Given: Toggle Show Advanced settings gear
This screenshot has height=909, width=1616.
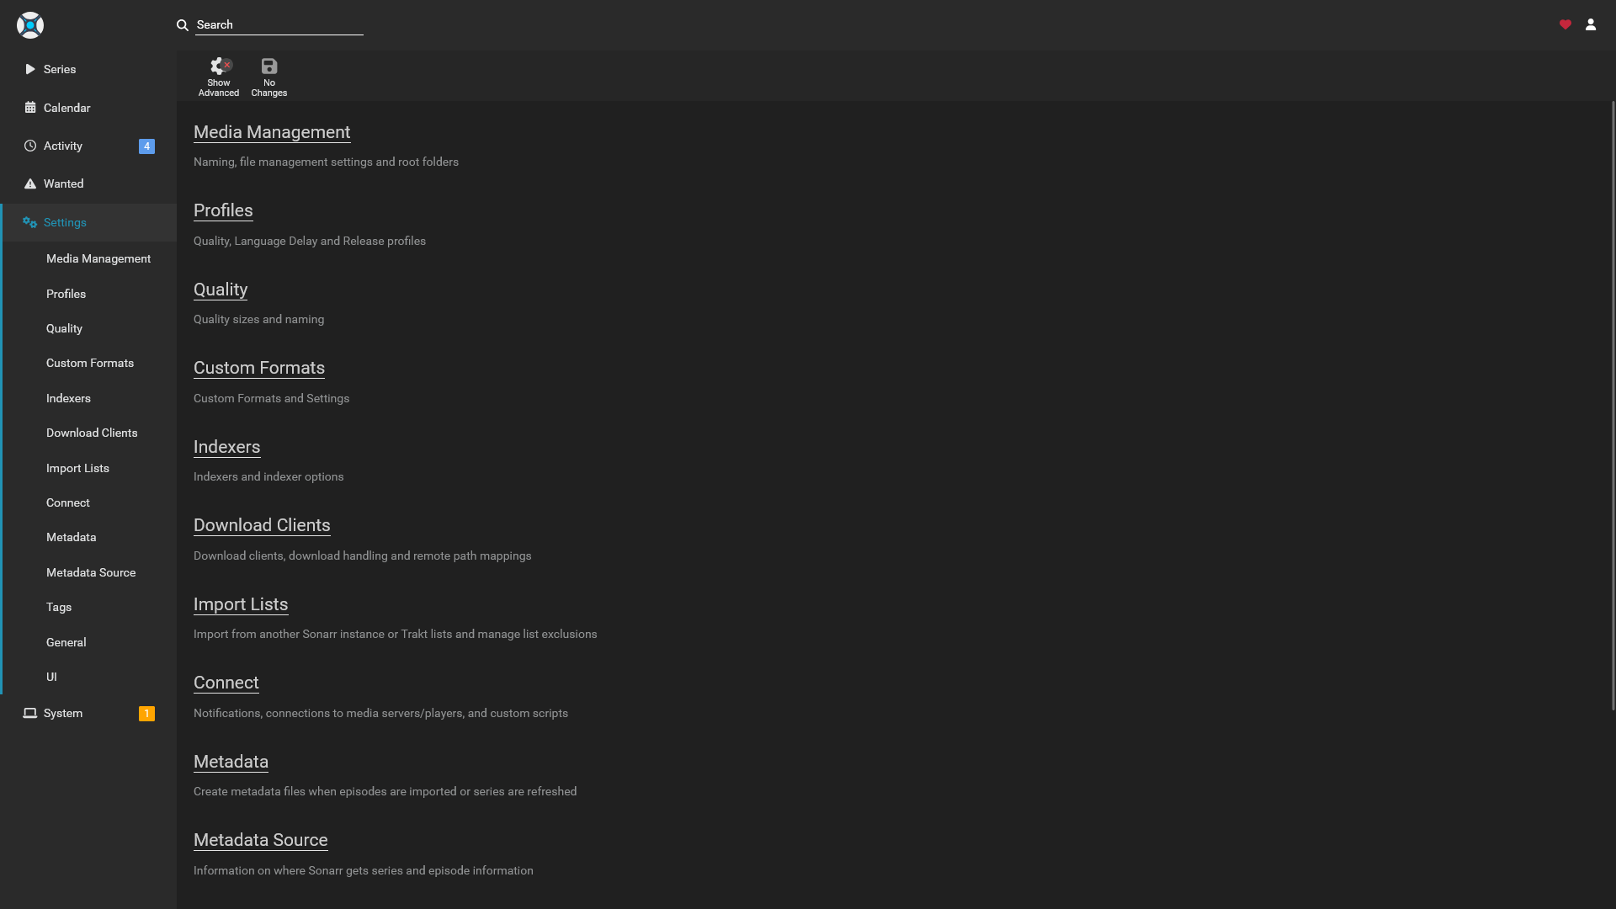Looking at the screenshot, I should click(x=219, y=66).
